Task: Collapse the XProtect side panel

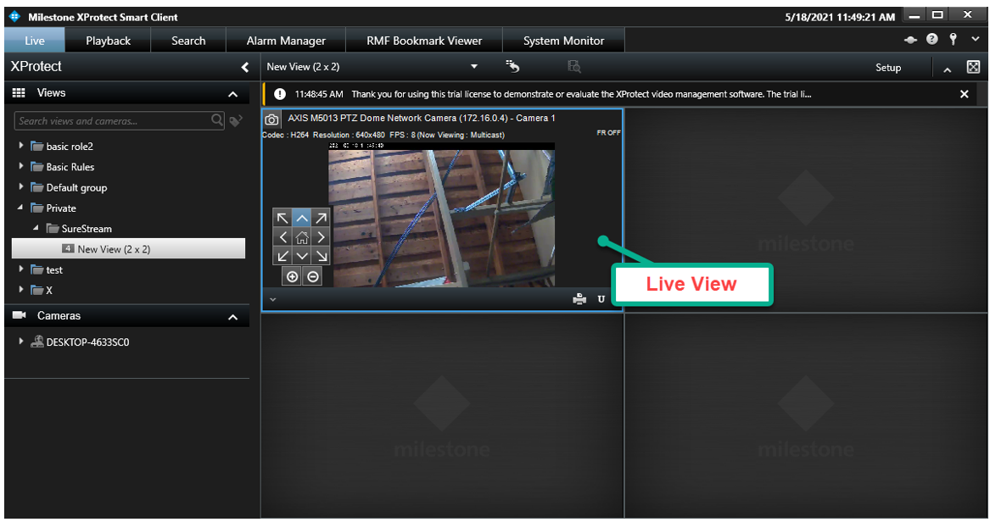Action: [244, 67]
